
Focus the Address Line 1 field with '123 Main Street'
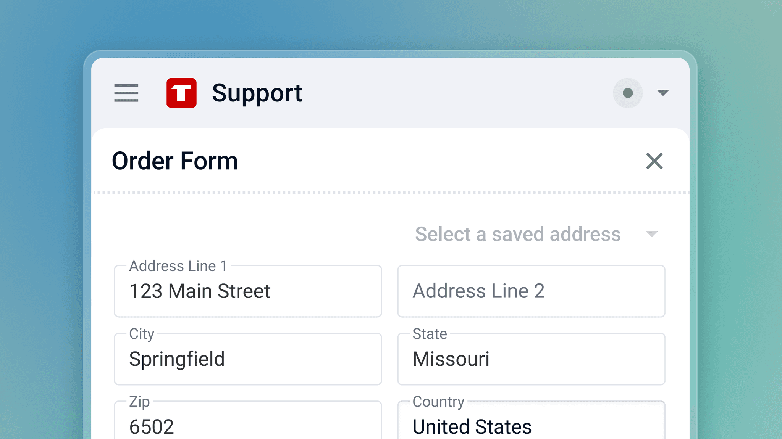(248, 291)
